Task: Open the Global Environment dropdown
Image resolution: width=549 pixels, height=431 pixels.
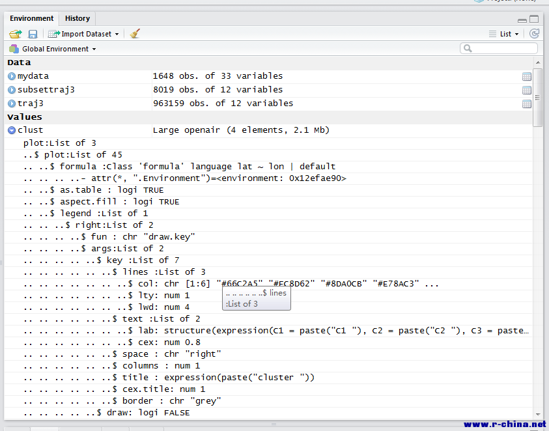Action: coord(53,49)
